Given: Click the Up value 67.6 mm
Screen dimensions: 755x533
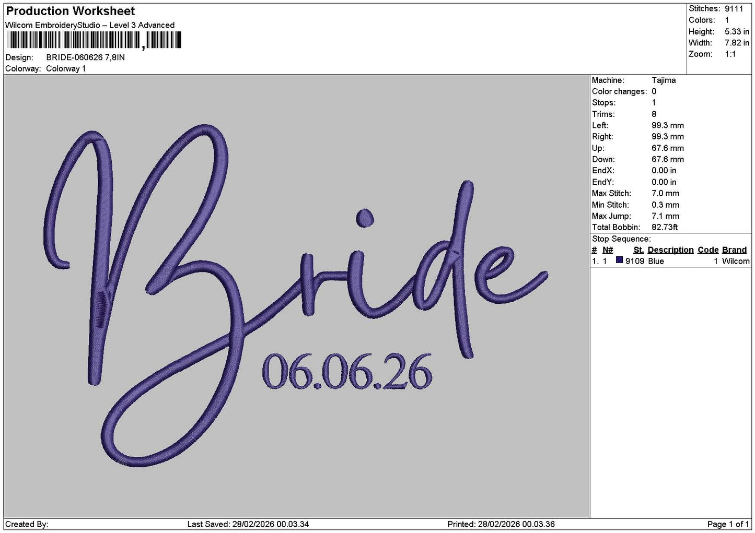Looking at the screenshot, I should [668, 148].
